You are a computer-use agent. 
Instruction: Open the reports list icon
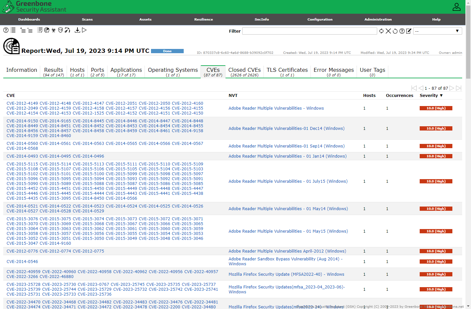[x=13, y=30]
